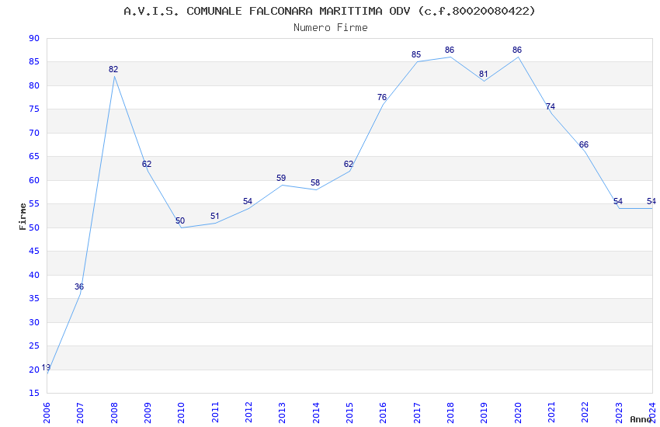Click the 2008 x-axis year label
The image size is (660, 427).
coord(114,412)
